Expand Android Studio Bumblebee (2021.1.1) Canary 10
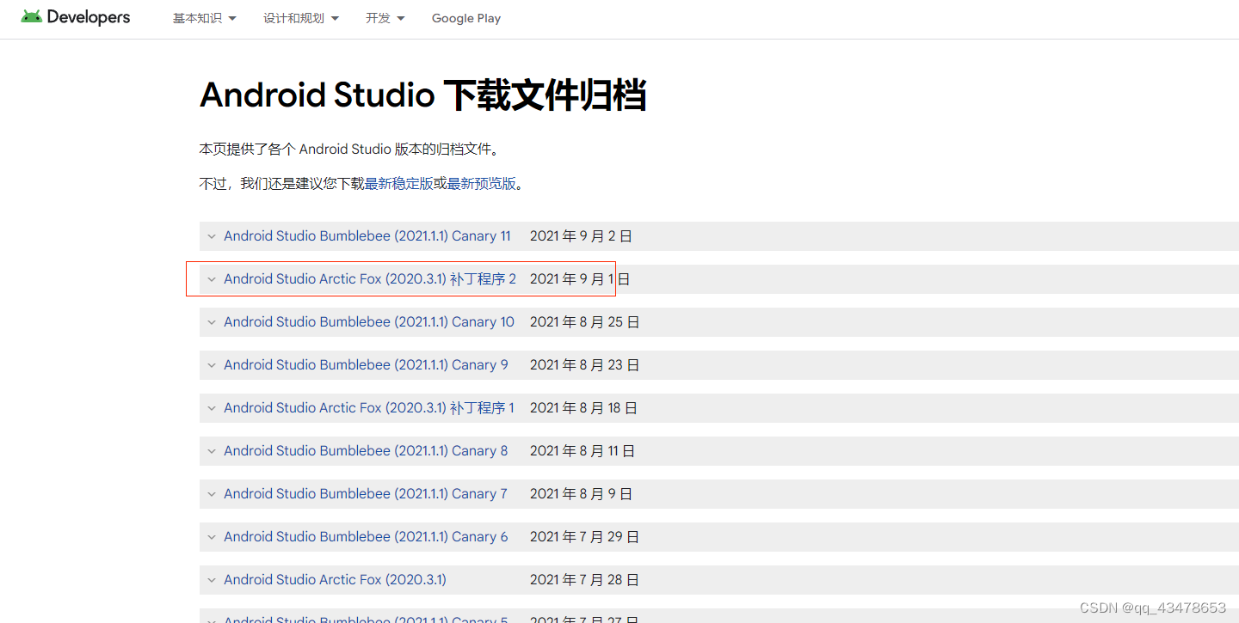 tap(211, 321)
